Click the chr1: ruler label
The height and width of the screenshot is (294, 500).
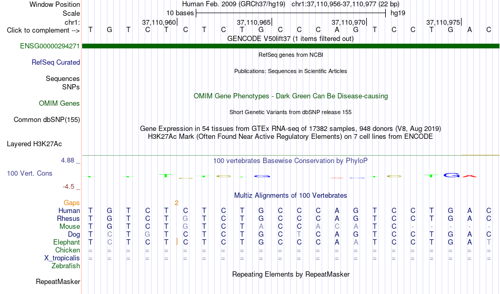(72, 22)
